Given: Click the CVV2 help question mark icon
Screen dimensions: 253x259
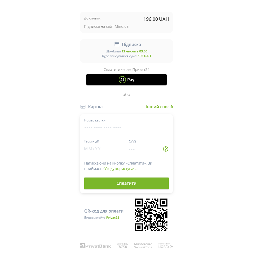Looking at the screenshot, I should (x=166, y=149).
